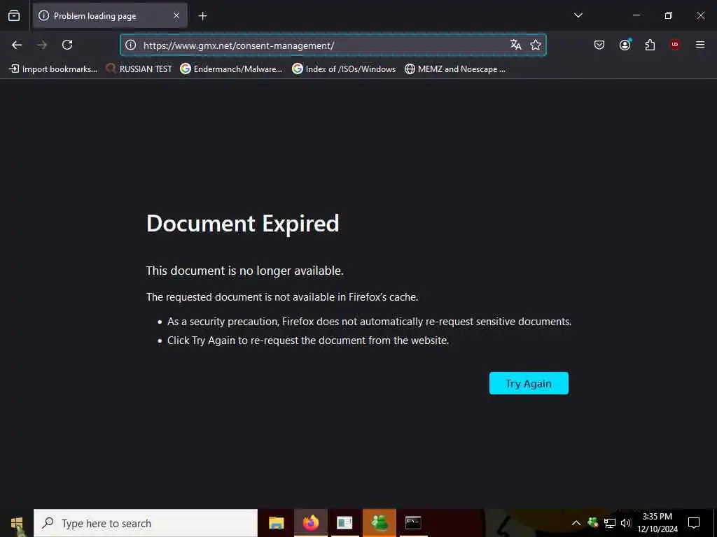Click the 'Click Try Again to re-request' bullet
This screenshot has height=537, width=717.
[x=308, y=341]
